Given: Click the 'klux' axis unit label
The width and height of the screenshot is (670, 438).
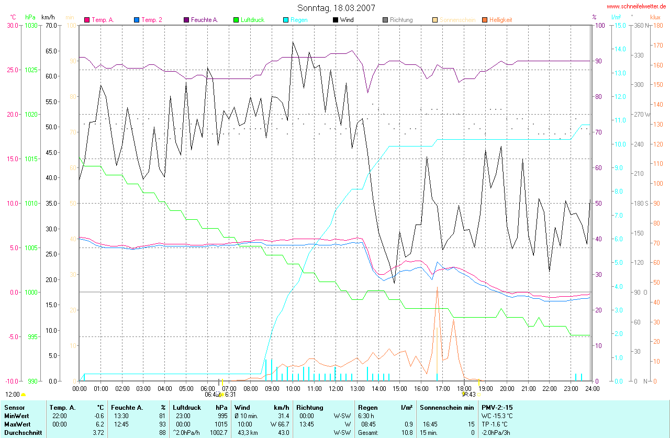Looking at the screenshot, I should 655,17.
